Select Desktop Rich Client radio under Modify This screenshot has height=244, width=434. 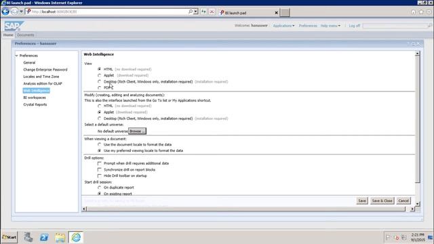click(x=100, y=119)
